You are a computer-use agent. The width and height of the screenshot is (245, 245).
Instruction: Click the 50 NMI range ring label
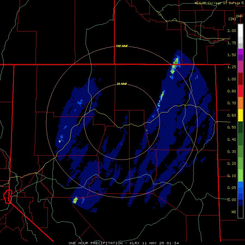point(122,84)
